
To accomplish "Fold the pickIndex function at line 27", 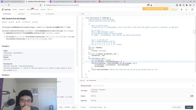I will pyautogui.click(x=83, y=58).
